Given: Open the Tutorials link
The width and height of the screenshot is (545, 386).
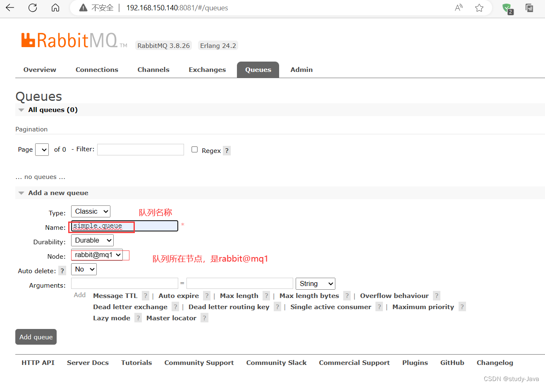Looking at the screenshot, I should point(136,362).
